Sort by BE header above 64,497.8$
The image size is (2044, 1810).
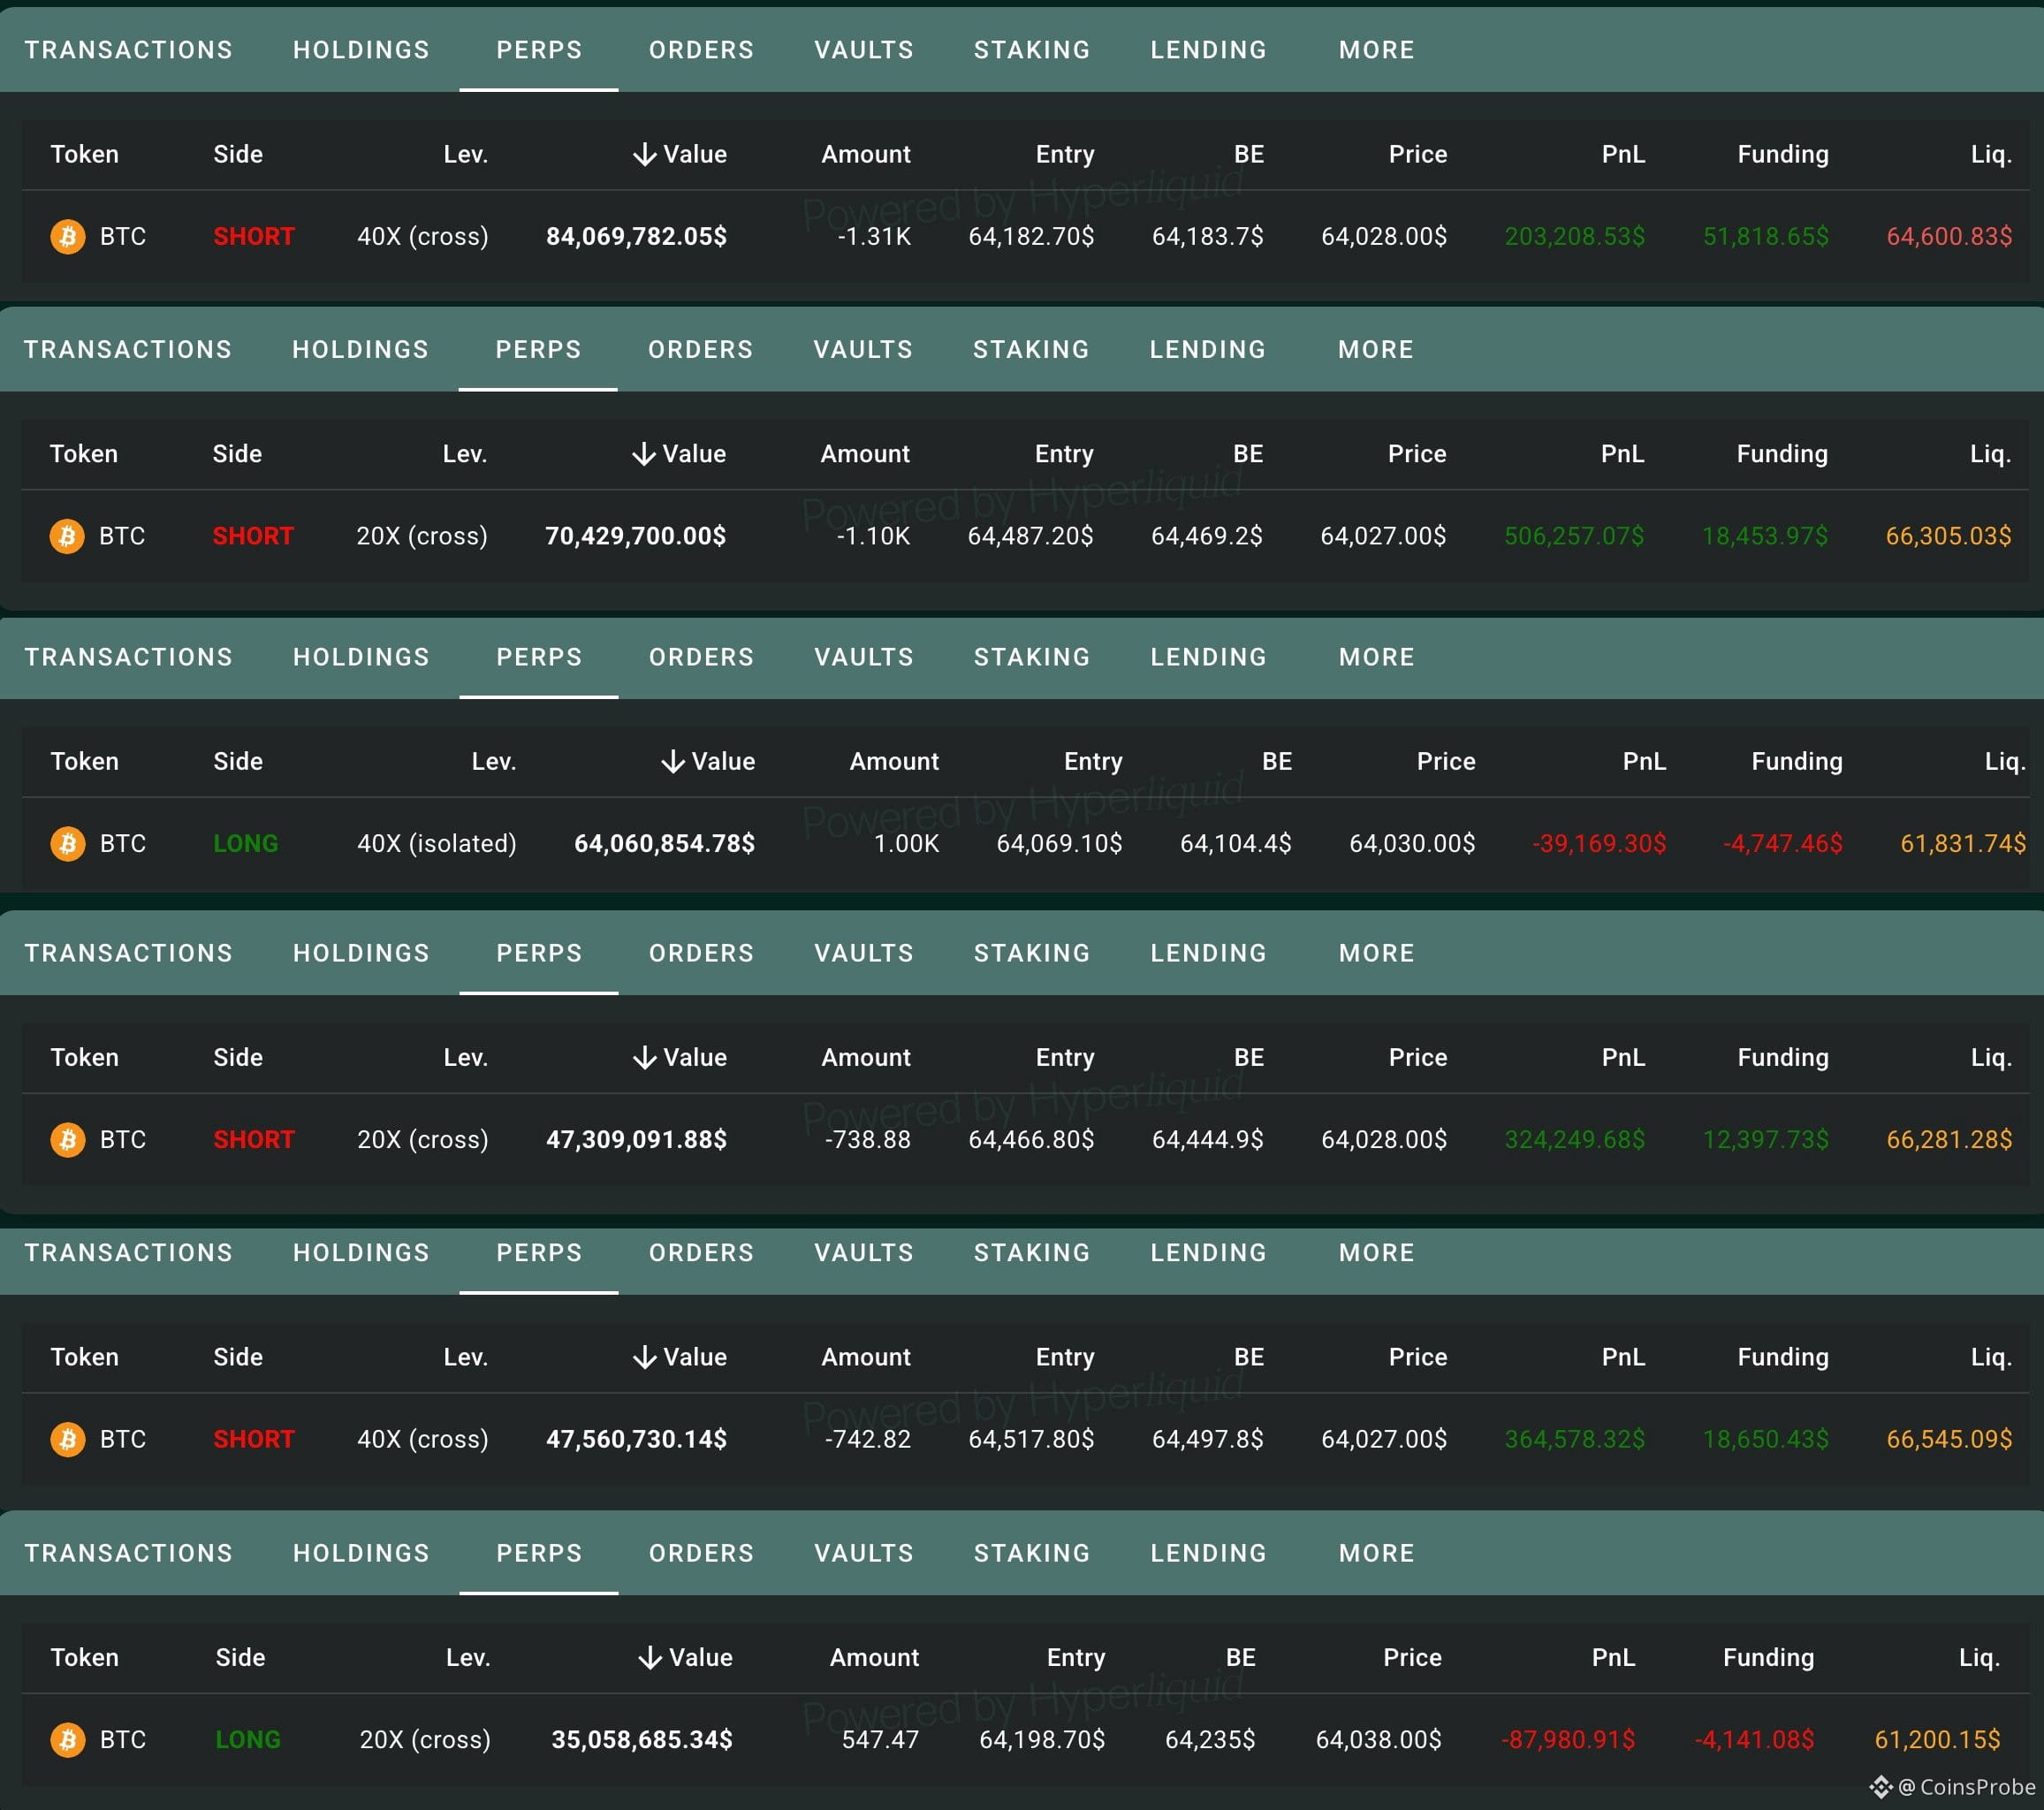point(1249,1358)
